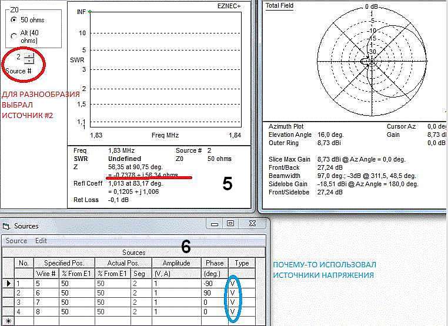Click Ret Loss value -0,1 dB

click(118, 200)
